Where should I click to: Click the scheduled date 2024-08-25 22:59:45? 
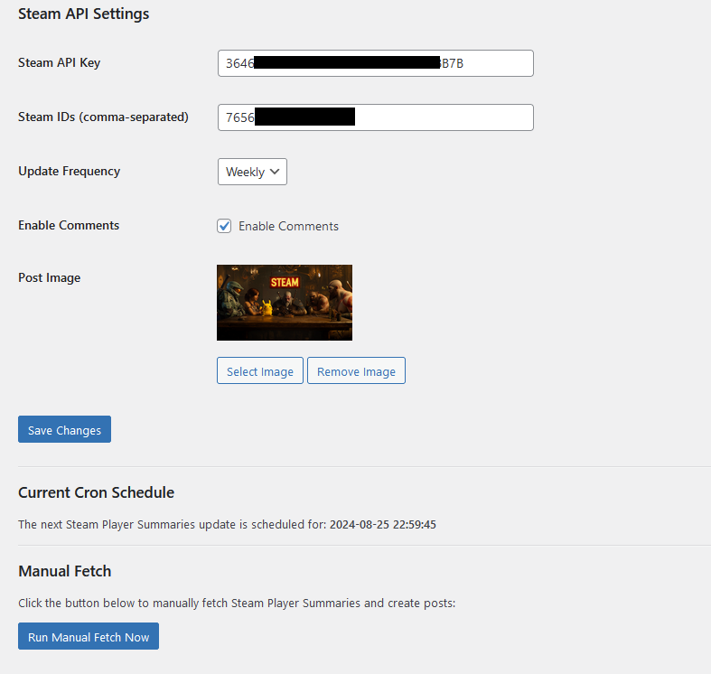click(x=382, y=524)
